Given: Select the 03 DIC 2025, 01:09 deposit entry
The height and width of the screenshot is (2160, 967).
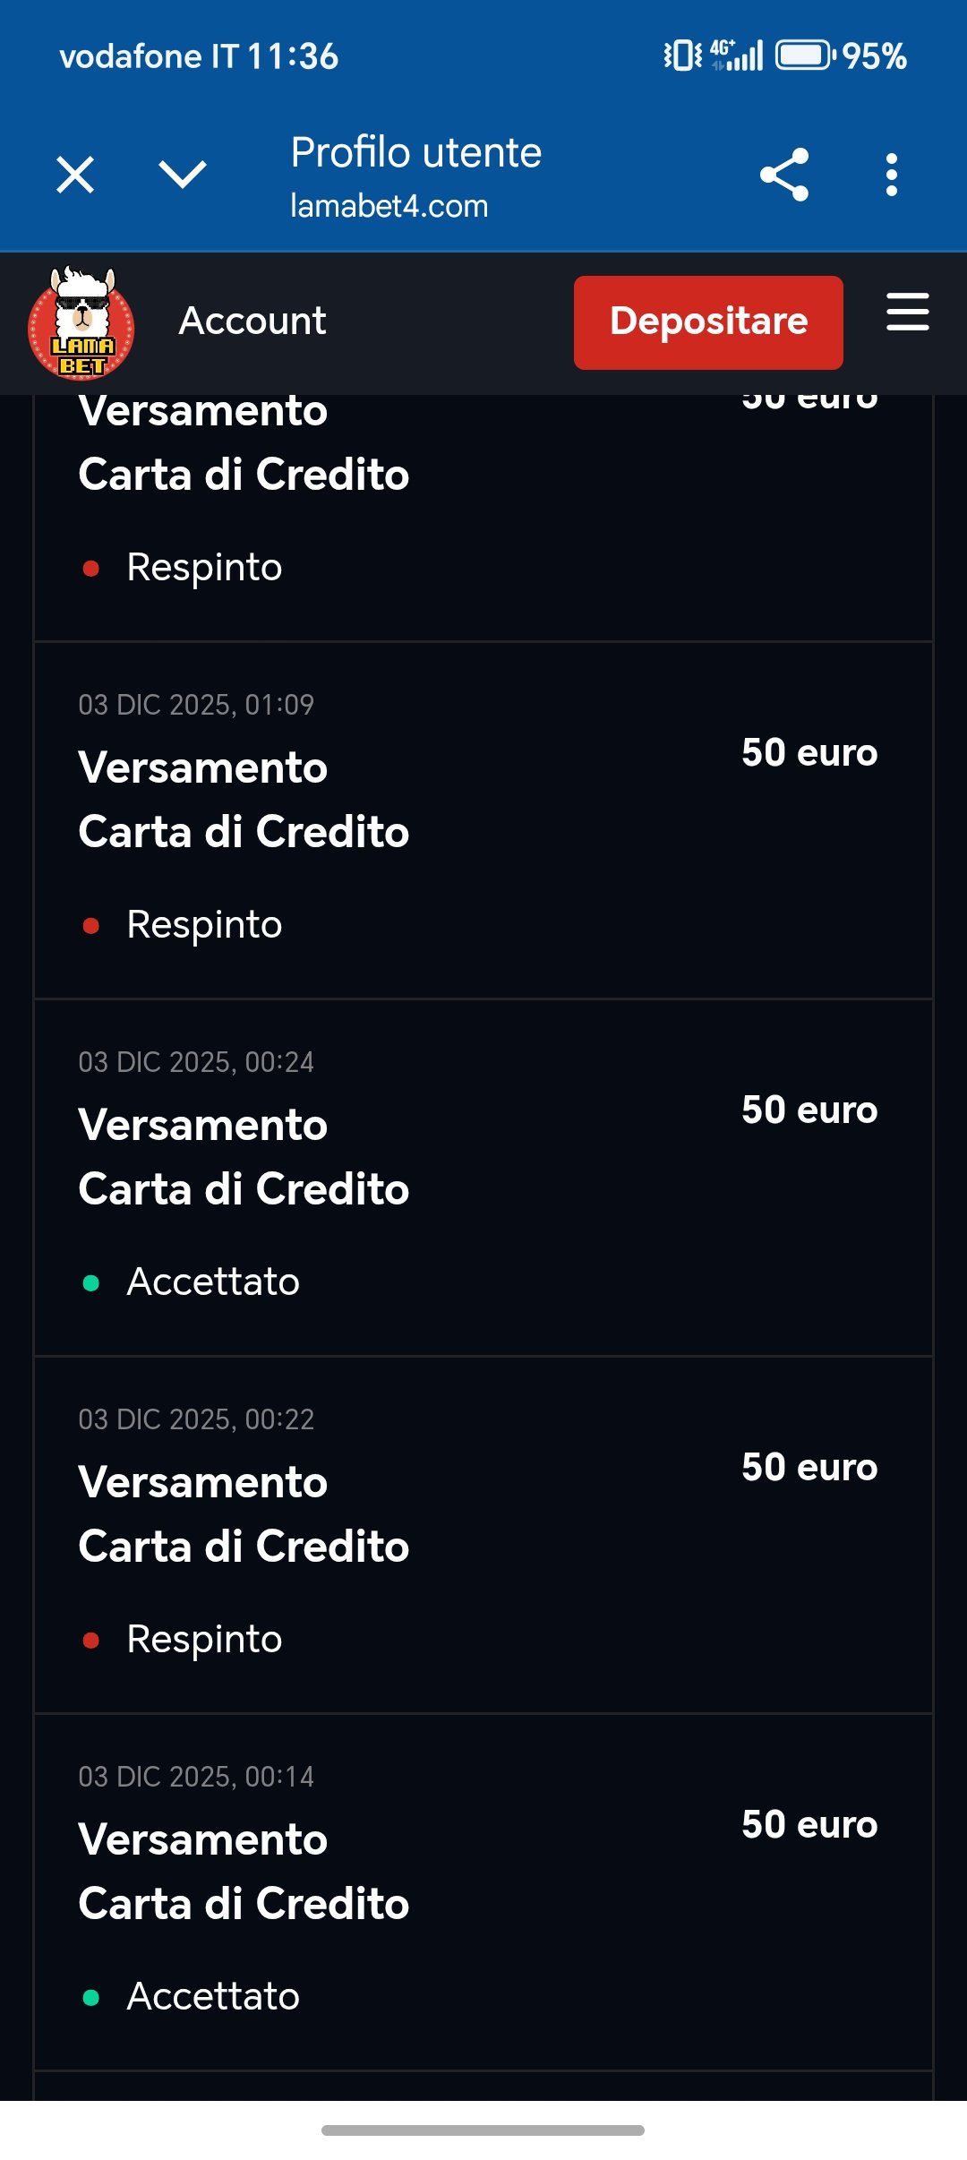Looking at the screenshot, I should (483, 819).
